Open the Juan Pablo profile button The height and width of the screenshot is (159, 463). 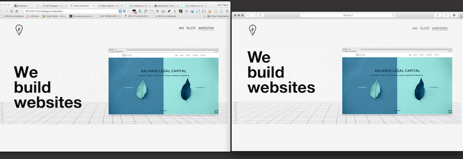pyautogui.click(x=223, y=5)
